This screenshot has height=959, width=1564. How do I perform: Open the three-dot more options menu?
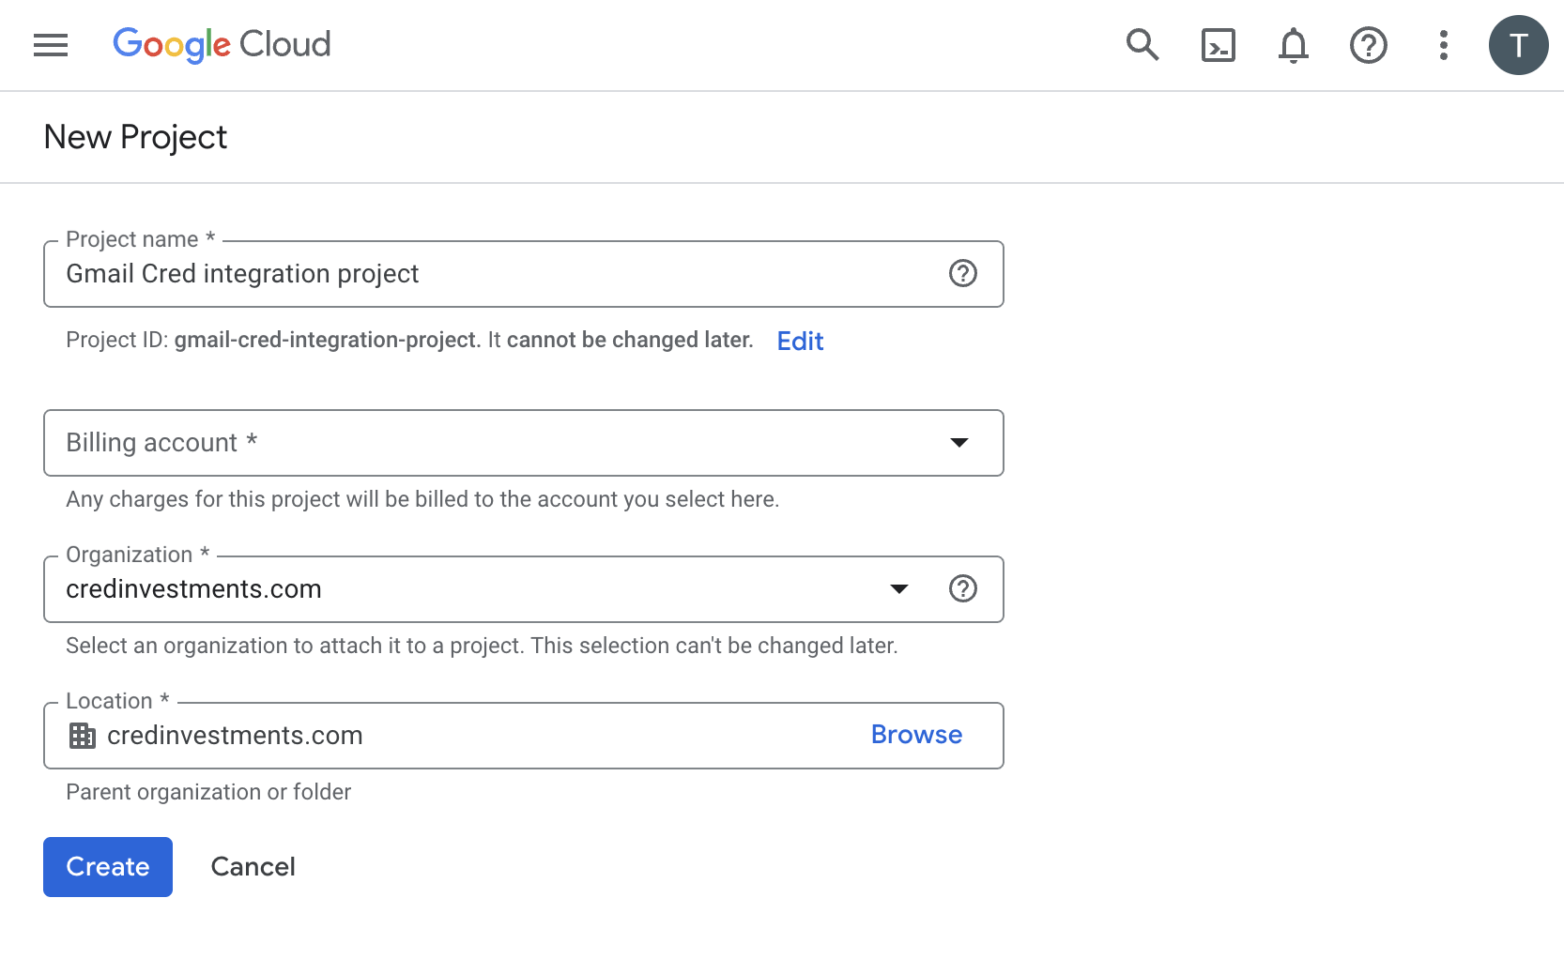coord(1444,45)
